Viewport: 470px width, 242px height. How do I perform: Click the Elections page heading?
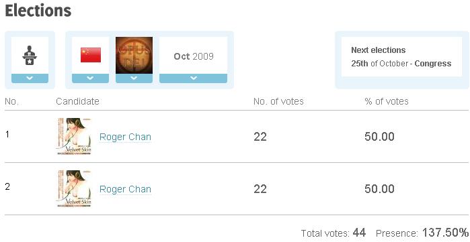pos(38,11)
